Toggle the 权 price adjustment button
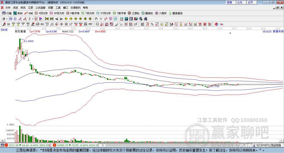This screenshot has height=153, width=284. [36, 19]
